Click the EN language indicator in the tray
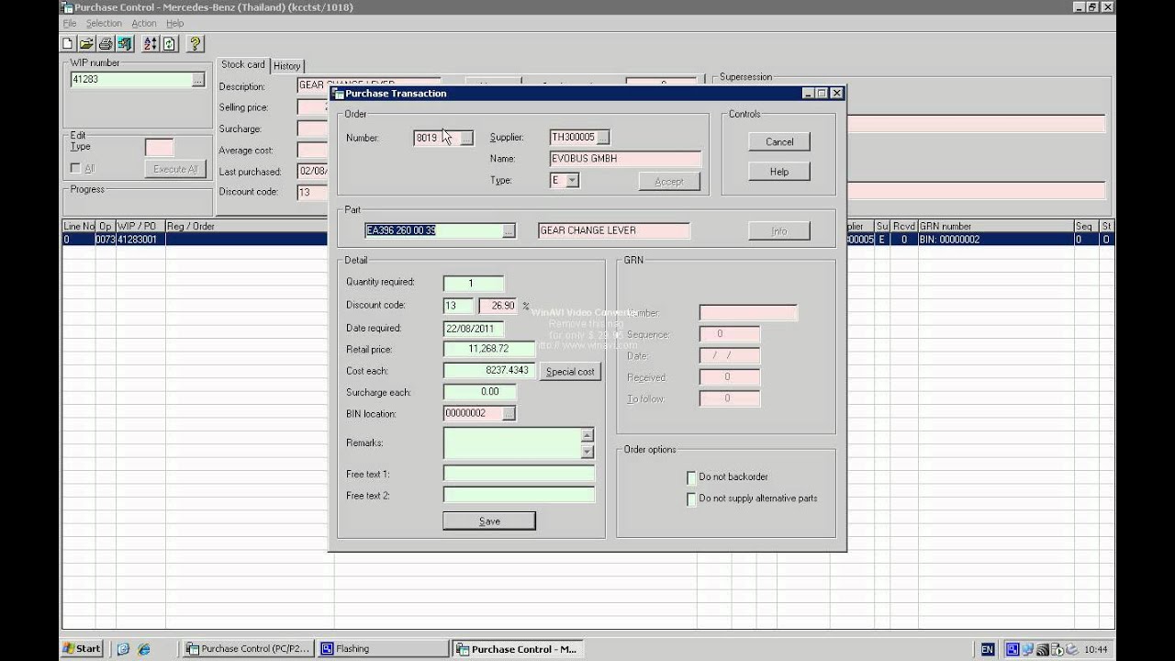Image resolution: width=1175 pixels, height=661 pixels. pos(987,649)
